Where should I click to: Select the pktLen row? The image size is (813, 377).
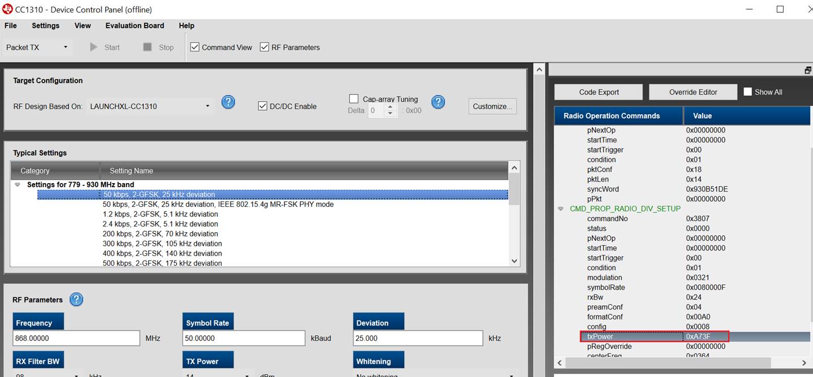tap(682, 179)
